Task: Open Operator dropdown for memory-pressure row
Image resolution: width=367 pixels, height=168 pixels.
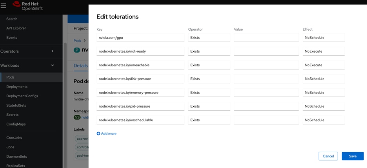Action: [209, 93]
